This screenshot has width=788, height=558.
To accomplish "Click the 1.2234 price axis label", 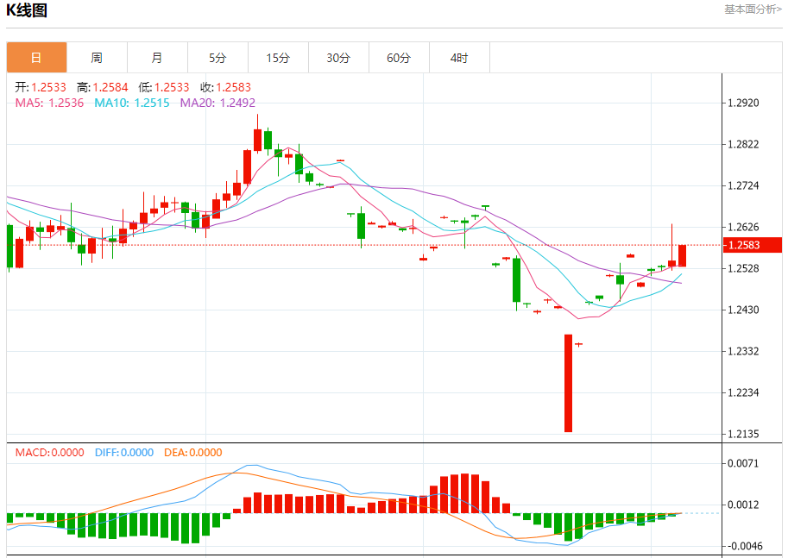I will [743, 392].
